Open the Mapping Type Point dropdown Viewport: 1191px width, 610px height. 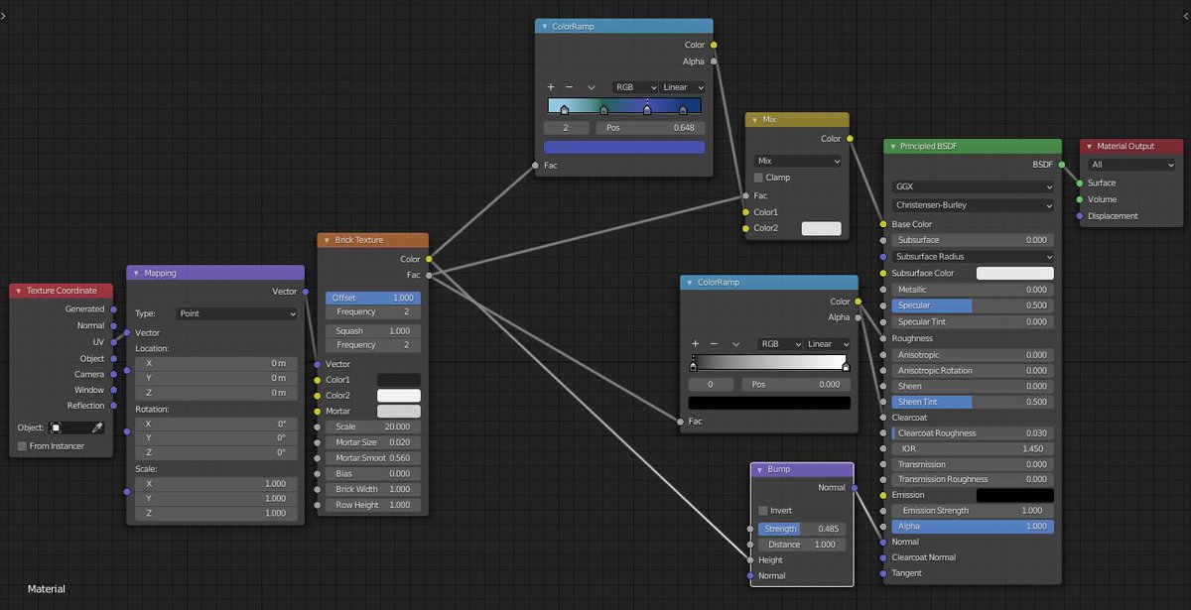[236, 313]
